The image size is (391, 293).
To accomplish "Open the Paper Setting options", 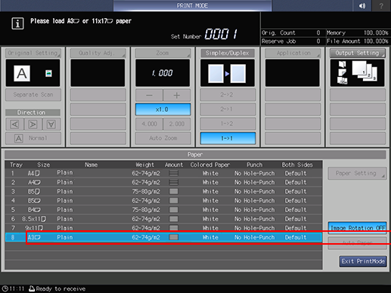I will tap(357, 174).
